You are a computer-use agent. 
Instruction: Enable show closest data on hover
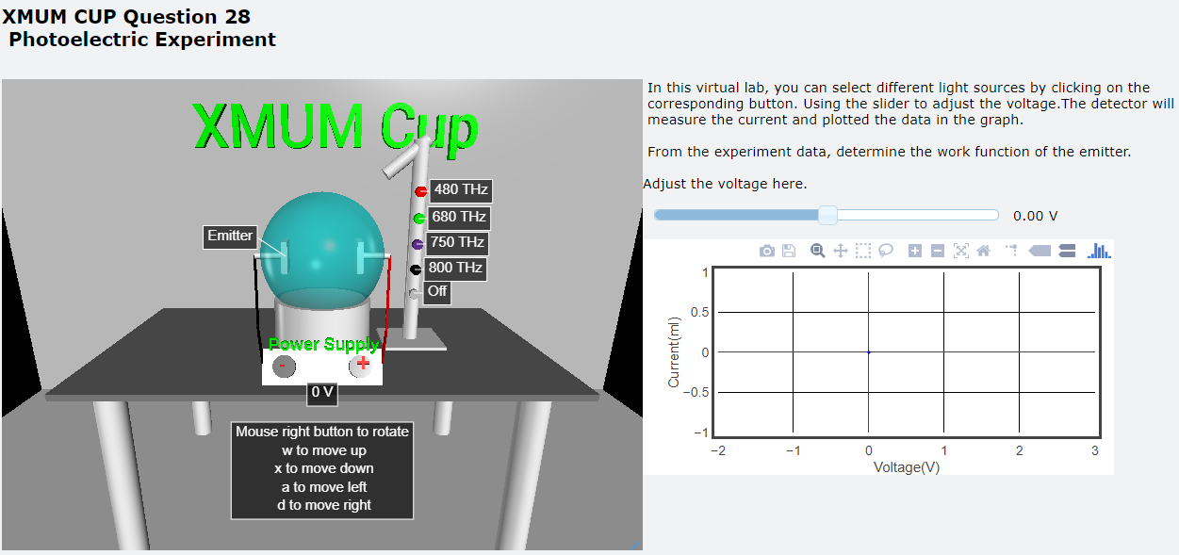tap(1040, 251)
